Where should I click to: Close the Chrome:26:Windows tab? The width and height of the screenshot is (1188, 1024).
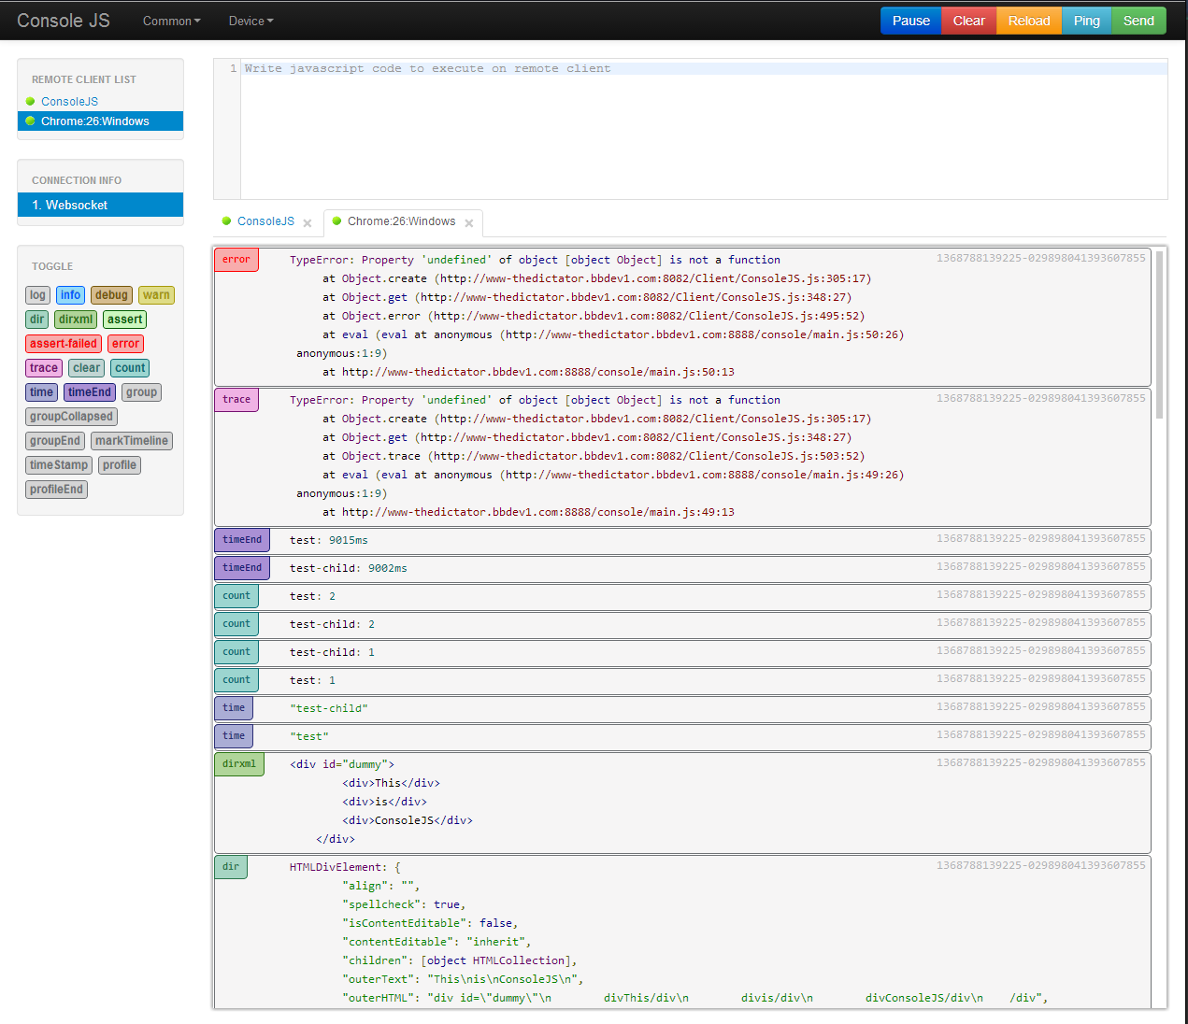coord(469,223)
